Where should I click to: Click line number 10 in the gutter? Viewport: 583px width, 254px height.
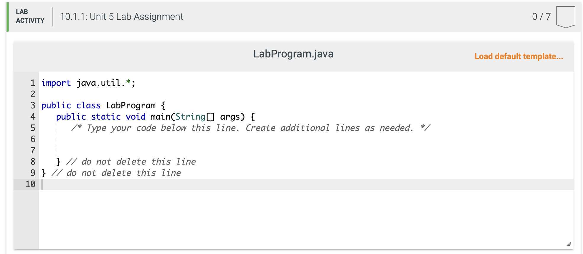(30, 184)
